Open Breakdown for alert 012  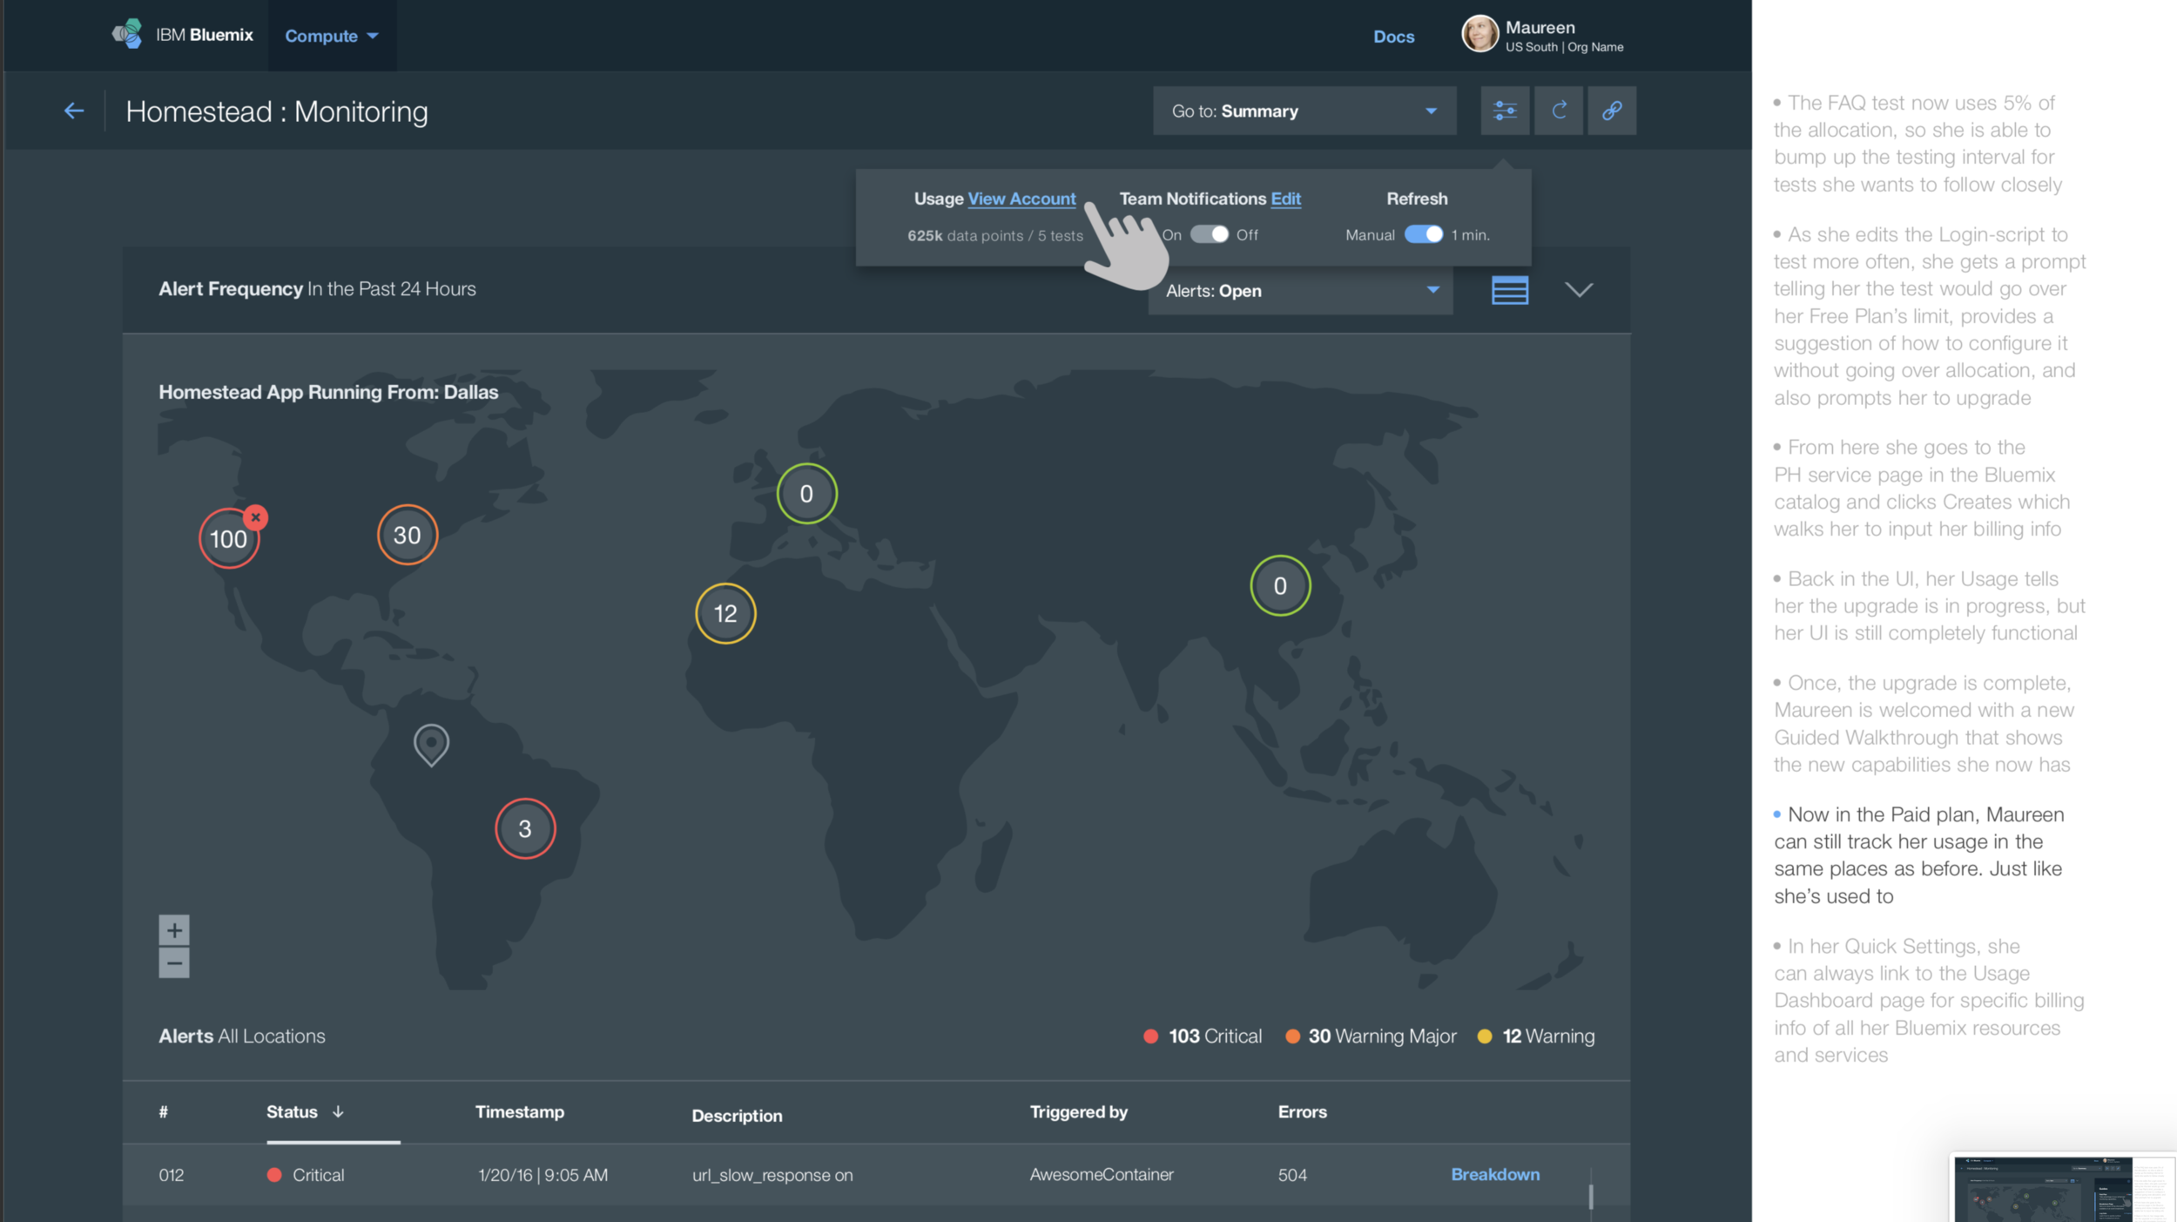click(x=1494, y=1174)
